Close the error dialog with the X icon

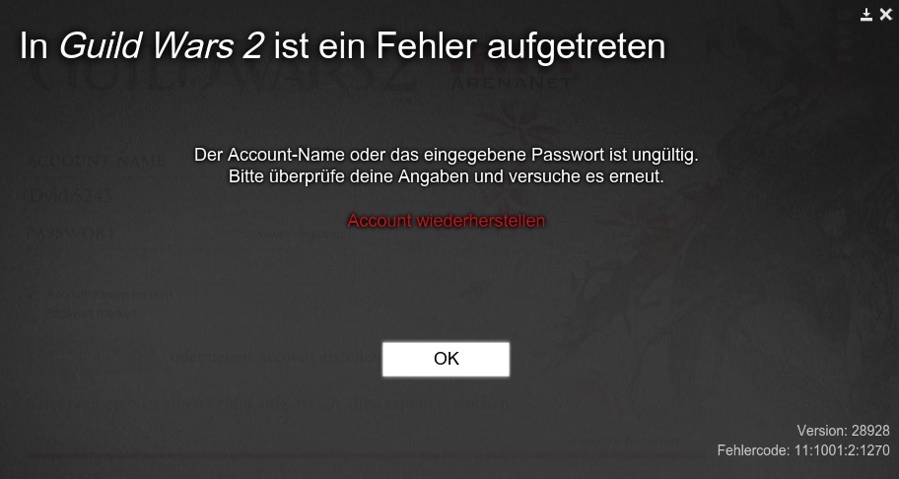886,15
